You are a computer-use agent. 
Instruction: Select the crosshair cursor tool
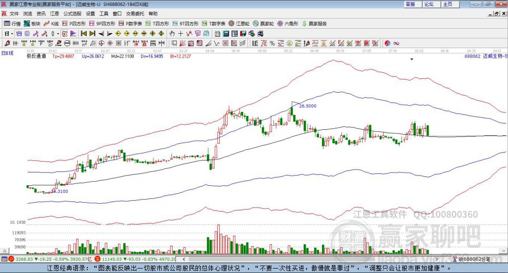(181, 33)
